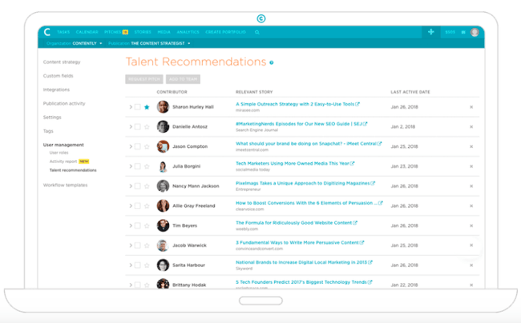Viewport: 521px width, 323px height.
Task: Dismiss Julia Borgini recommendation
Action: point(471,166)
